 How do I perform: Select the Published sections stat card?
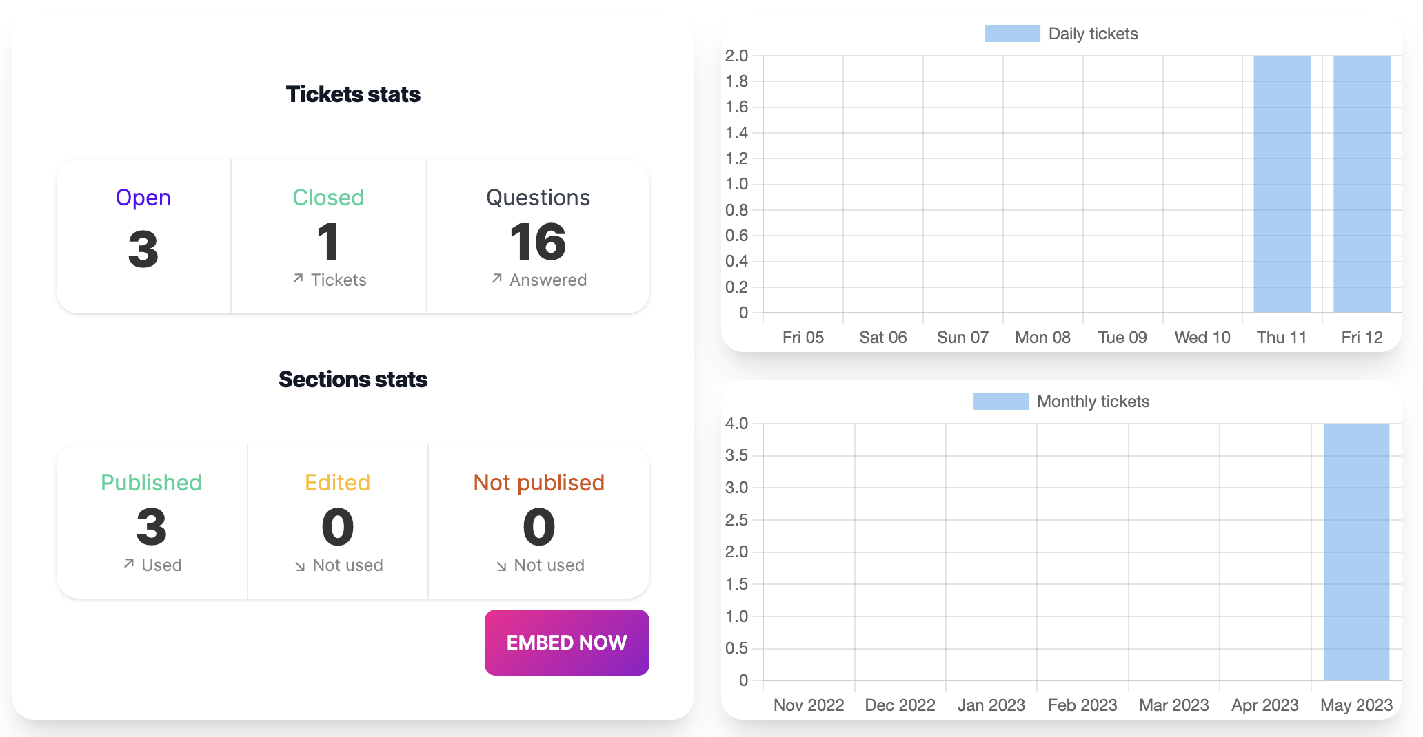click(152, 521)
